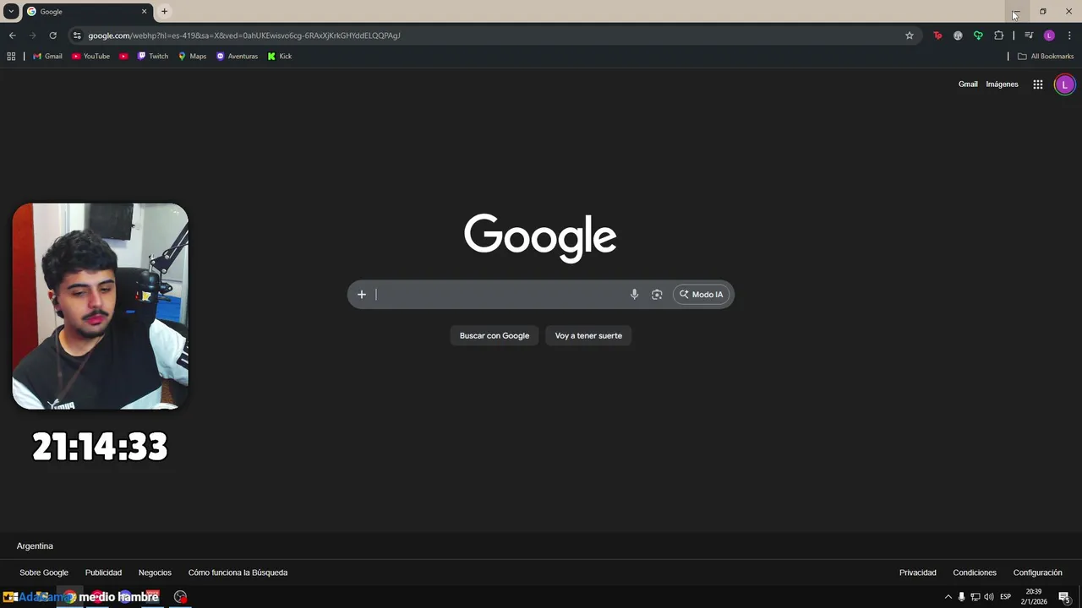Click Imágenes link

point(1002,84)
